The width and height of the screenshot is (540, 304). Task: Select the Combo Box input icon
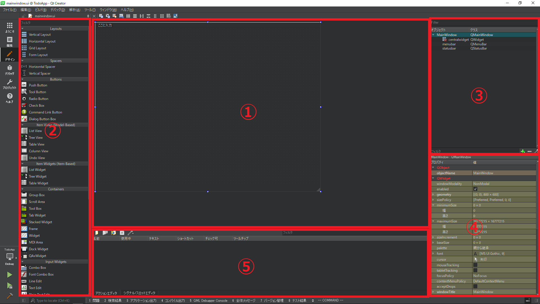click(x=24, y=267)
